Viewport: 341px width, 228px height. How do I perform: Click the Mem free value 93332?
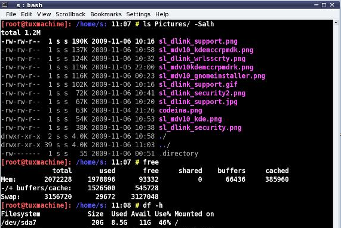pyautogui.click(x=149, y=180)
